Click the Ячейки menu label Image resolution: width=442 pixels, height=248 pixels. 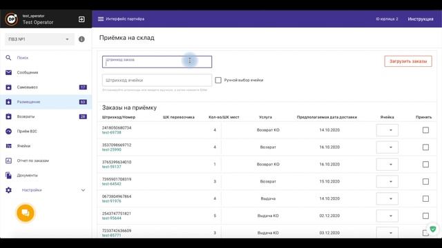(x=23, y=146)
